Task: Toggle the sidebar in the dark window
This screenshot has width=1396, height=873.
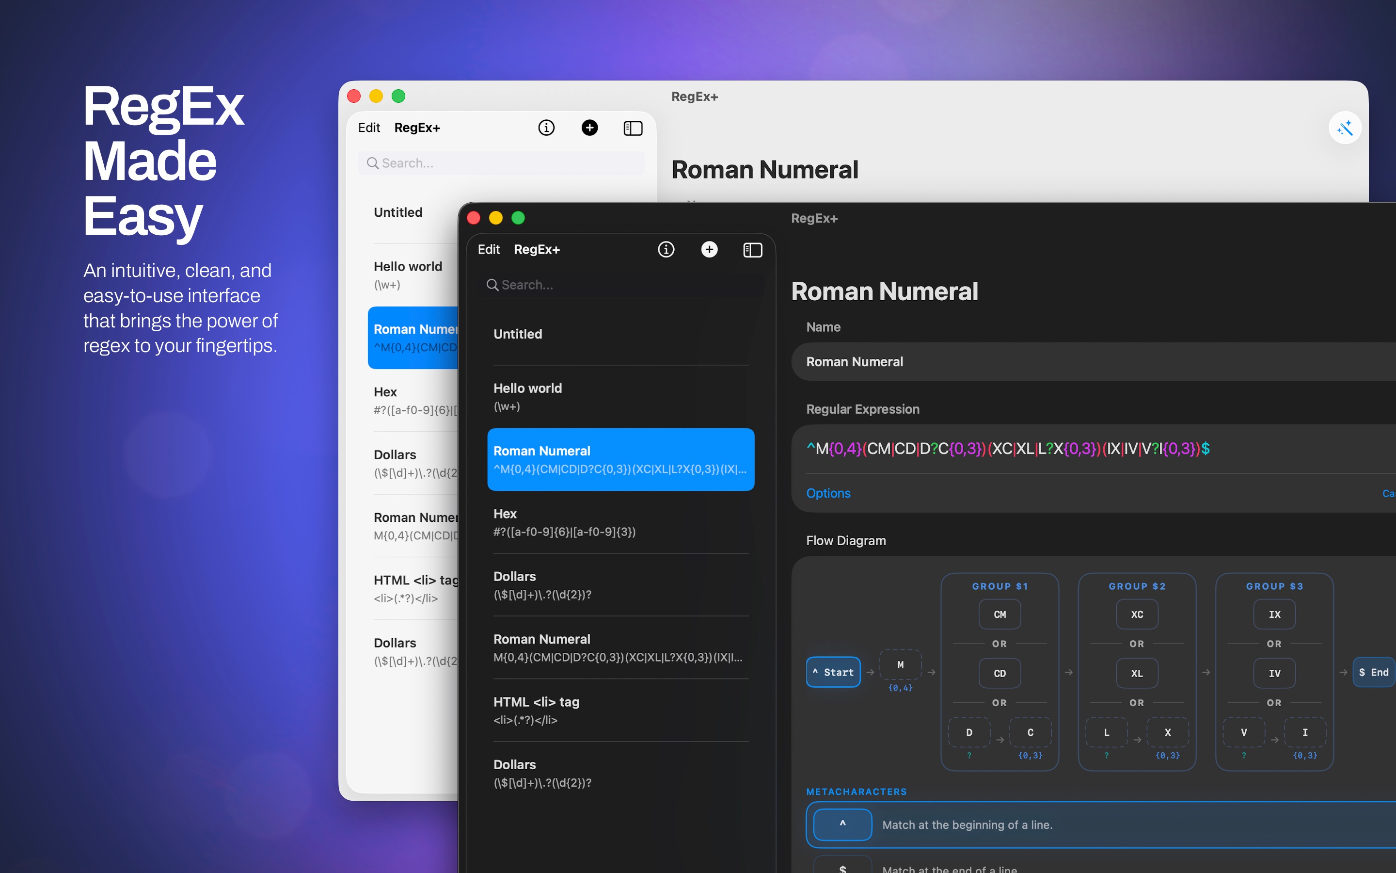Action: pos(752,250)
